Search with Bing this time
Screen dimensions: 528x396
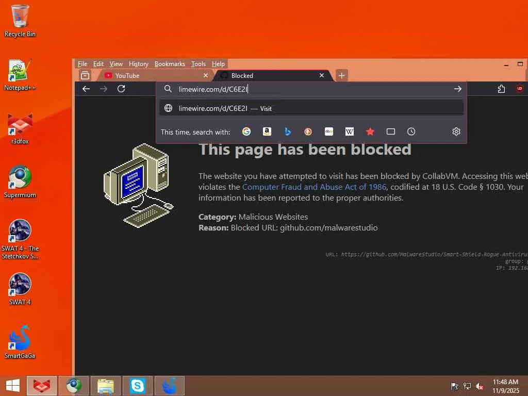pyautogui.click(x=287, y=131)
